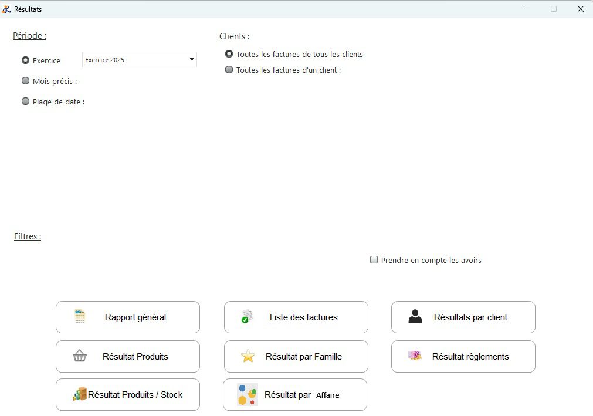Enable Prendre en compte les avoirs checkbox
Image resolution: width=593 pixels, height=416 pixels.
coord(374,260)
